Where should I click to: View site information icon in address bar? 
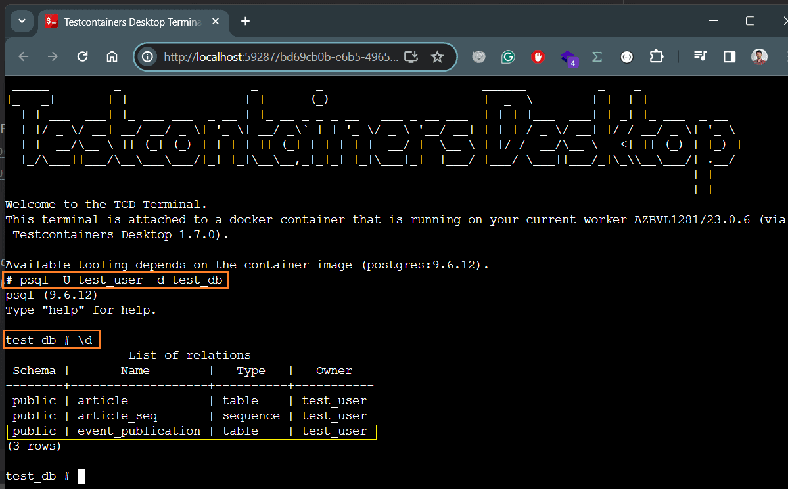point(147,56)
